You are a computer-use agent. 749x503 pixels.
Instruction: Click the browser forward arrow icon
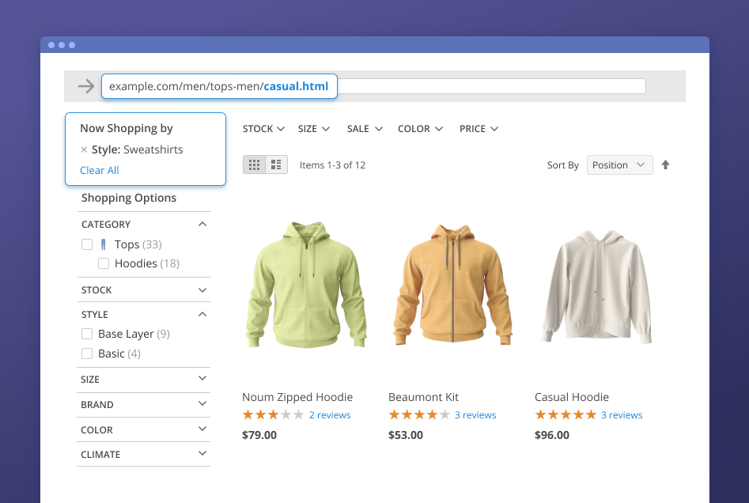[86, 86]
